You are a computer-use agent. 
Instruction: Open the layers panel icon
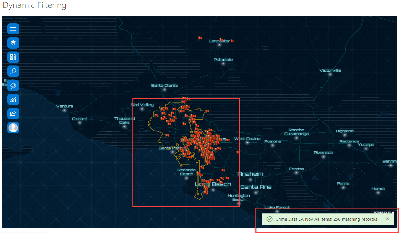click(x=13, y=43)
